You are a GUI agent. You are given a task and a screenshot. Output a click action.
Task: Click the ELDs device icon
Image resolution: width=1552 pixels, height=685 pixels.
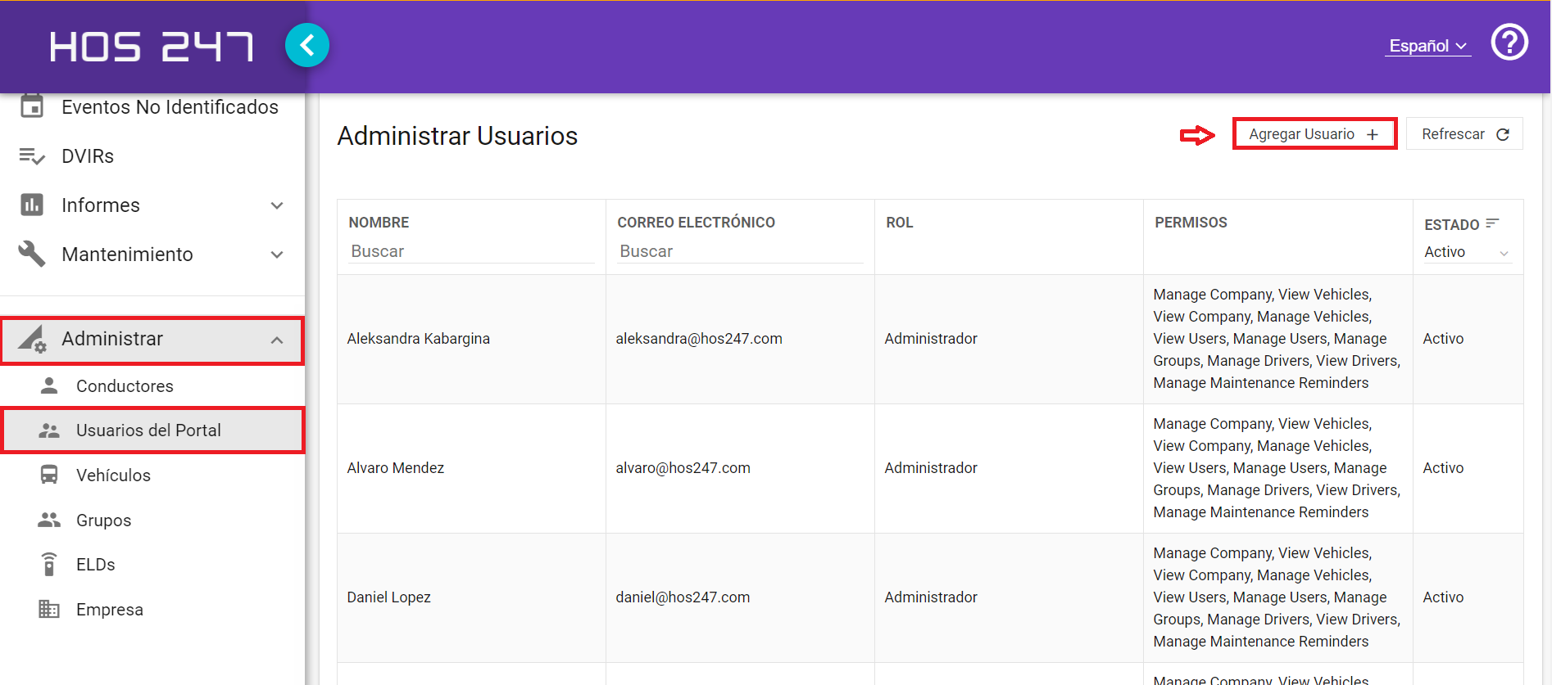click(x=49, y=564)
